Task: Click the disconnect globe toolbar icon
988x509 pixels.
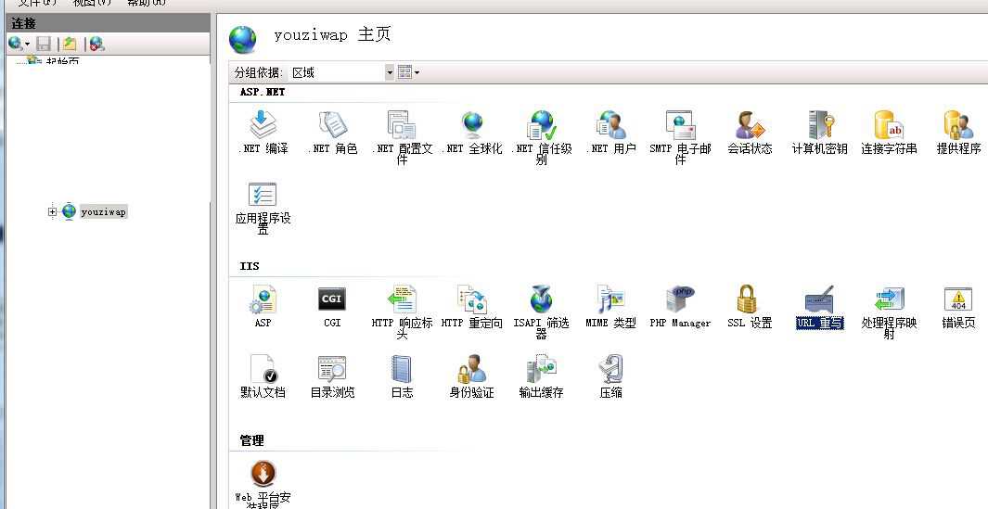Action: [x=96, y=45]
